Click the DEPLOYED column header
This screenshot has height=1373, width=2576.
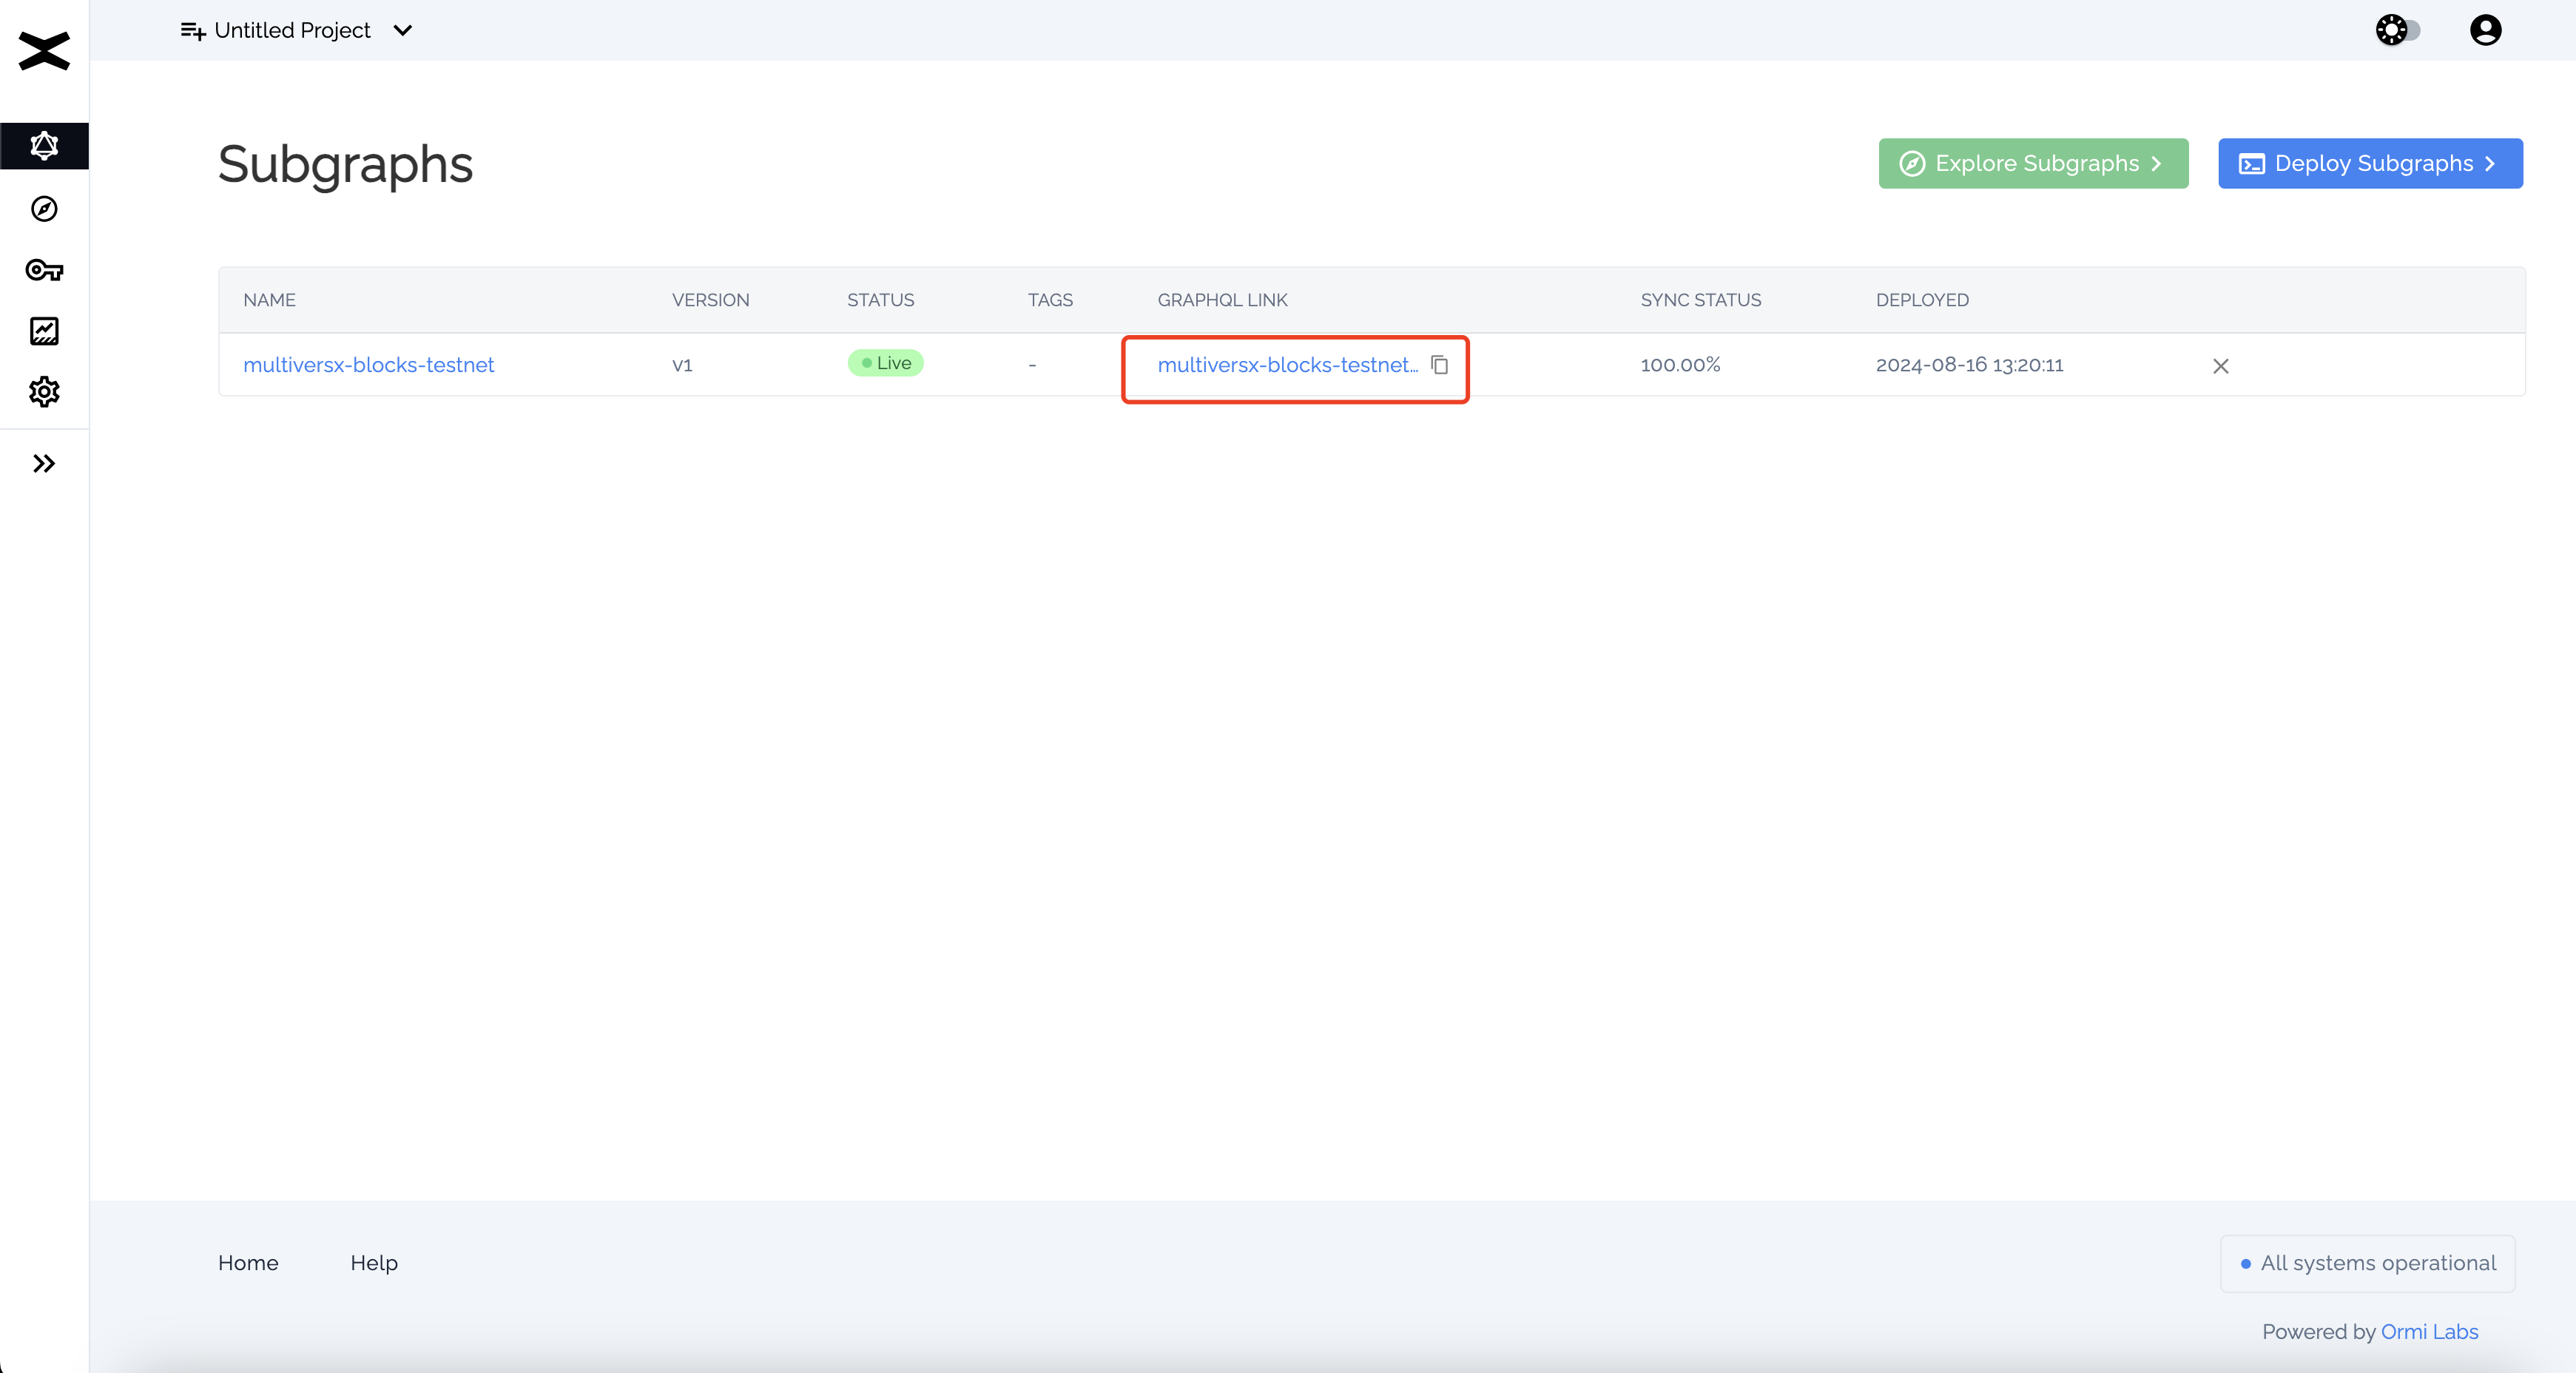click(x=1922, y=300)
